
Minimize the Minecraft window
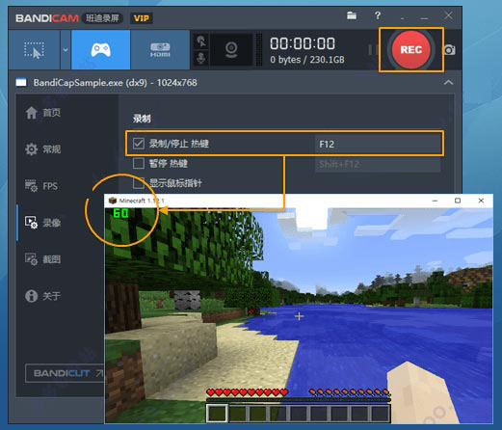[435, 201]
